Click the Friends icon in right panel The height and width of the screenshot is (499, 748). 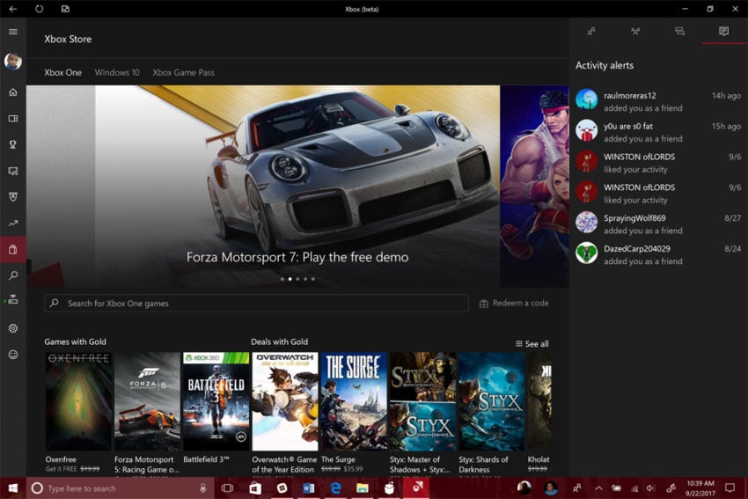tap(591, 32)
